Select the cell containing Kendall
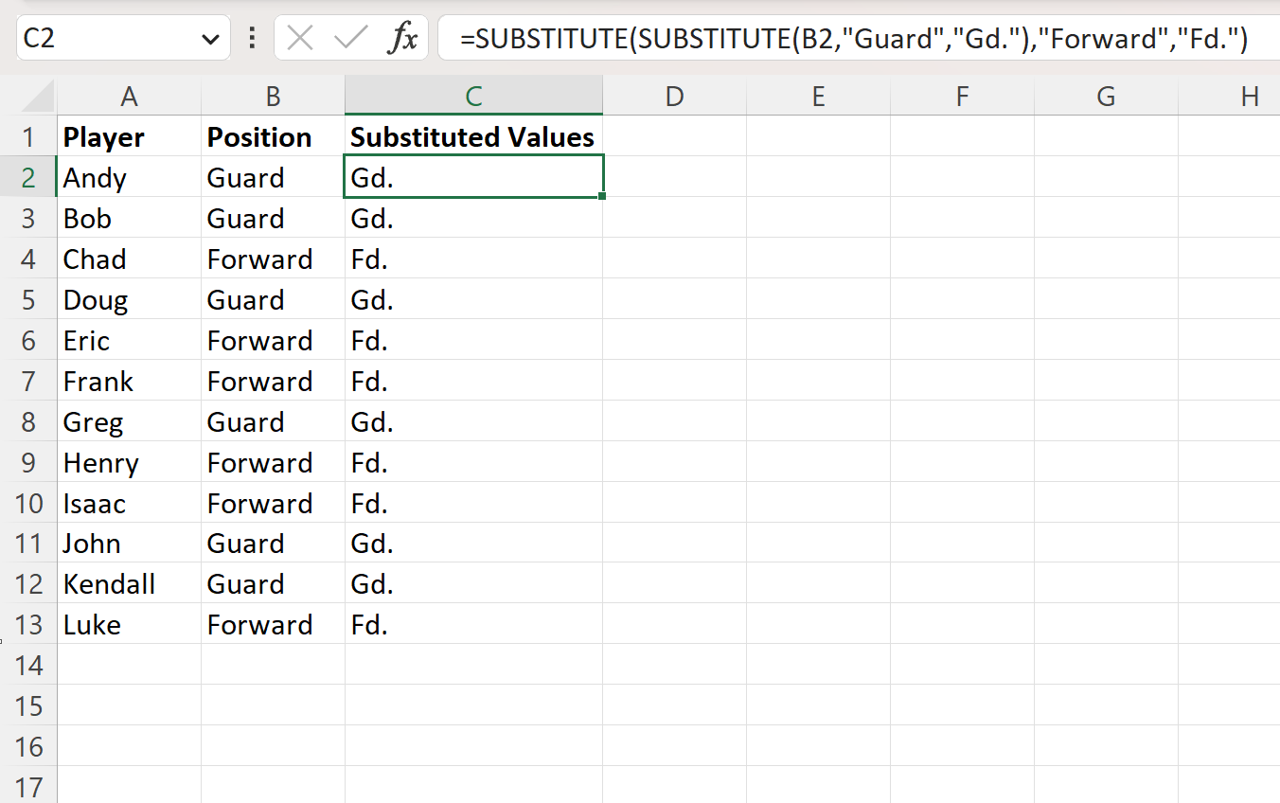Image resolution: width=1280 pixels, height=803 pixels. pyautogui.click(x=129, y=583)
